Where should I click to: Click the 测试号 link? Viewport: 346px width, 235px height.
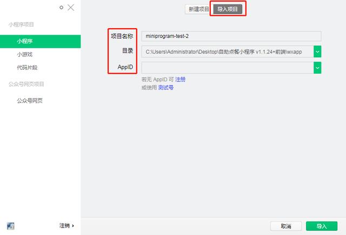(x=166, y=88)
